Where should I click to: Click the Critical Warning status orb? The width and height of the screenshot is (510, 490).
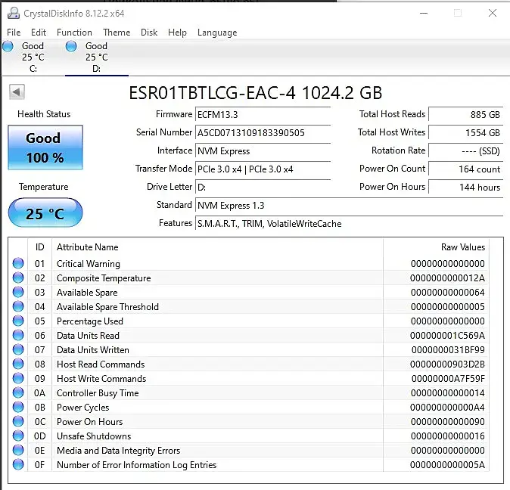click(x=18, y=264)
